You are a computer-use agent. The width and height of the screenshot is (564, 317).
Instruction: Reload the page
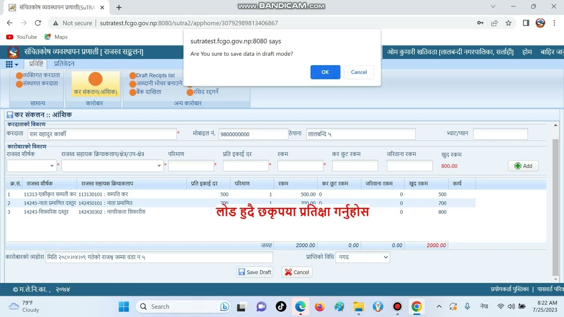(x=38, y=23)
